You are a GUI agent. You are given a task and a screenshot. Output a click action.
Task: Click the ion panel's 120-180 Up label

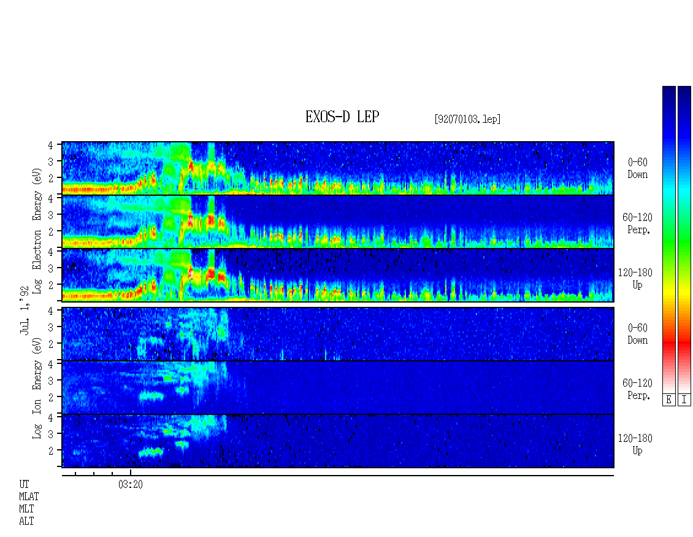click(x=635, y=444)
